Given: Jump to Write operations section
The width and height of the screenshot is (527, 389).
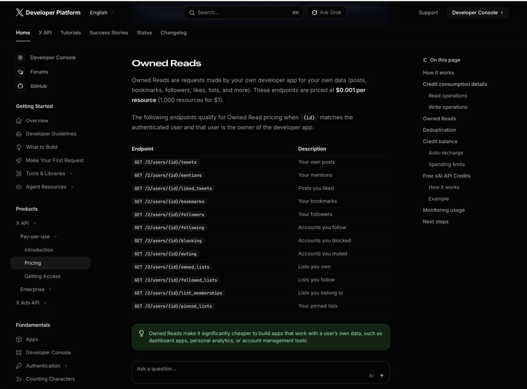Looking at the screenshot, I should pos(448,107).
